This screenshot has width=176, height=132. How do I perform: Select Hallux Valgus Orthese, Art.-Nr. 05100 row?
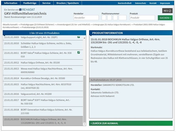[43, 63]
